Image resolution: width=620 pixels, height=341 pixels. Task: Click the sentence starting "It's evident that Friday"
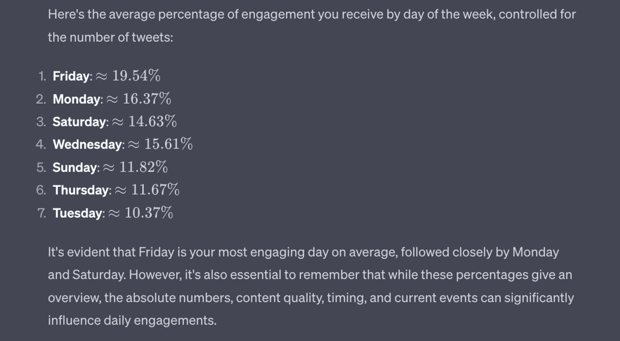(303, 252)
